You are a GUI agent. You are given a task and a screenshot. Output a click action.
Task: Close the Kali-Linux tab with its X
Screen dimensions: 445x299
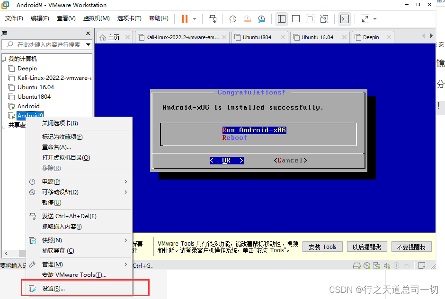pyautogui.click(x=224, y=37)
